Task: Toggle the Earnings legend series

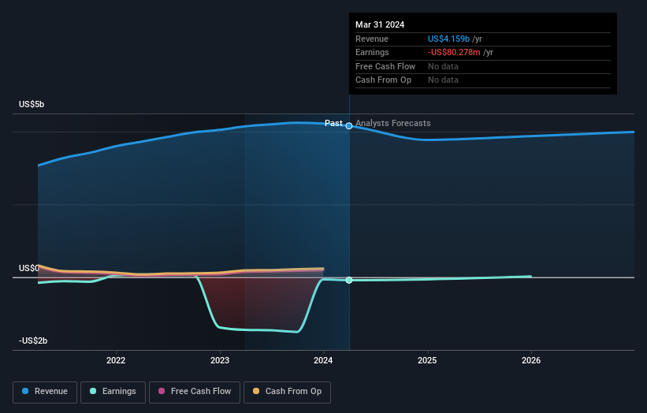Action: 113,392
